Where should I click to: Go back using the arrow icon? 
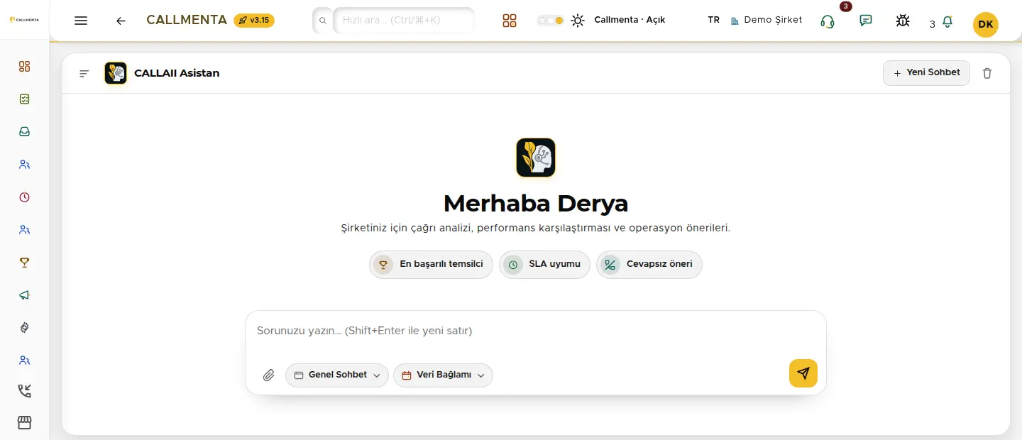tap(121, 21)
